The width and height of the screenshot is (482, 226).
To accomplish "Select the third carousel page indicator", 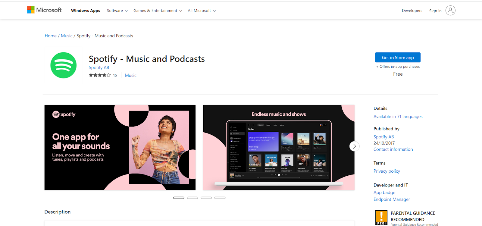I will (206, 198).
